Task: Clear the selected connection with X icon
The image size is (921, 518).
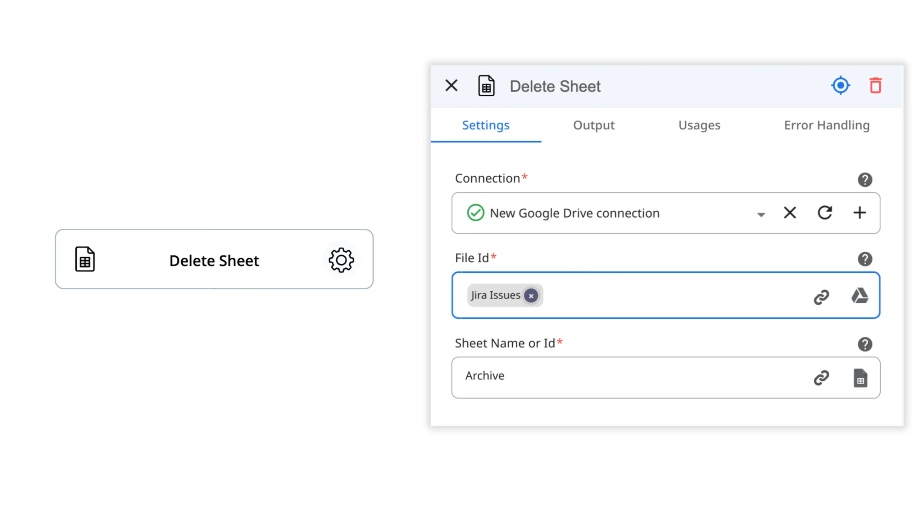Action: (x=790, y=213)
